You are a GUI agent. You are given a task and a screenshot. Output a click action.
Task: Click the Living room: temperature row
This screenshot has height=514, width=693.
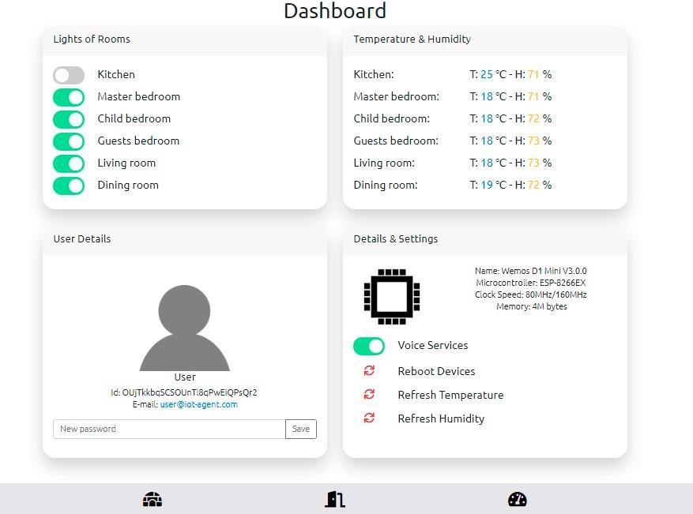click(x=453, y=163)
